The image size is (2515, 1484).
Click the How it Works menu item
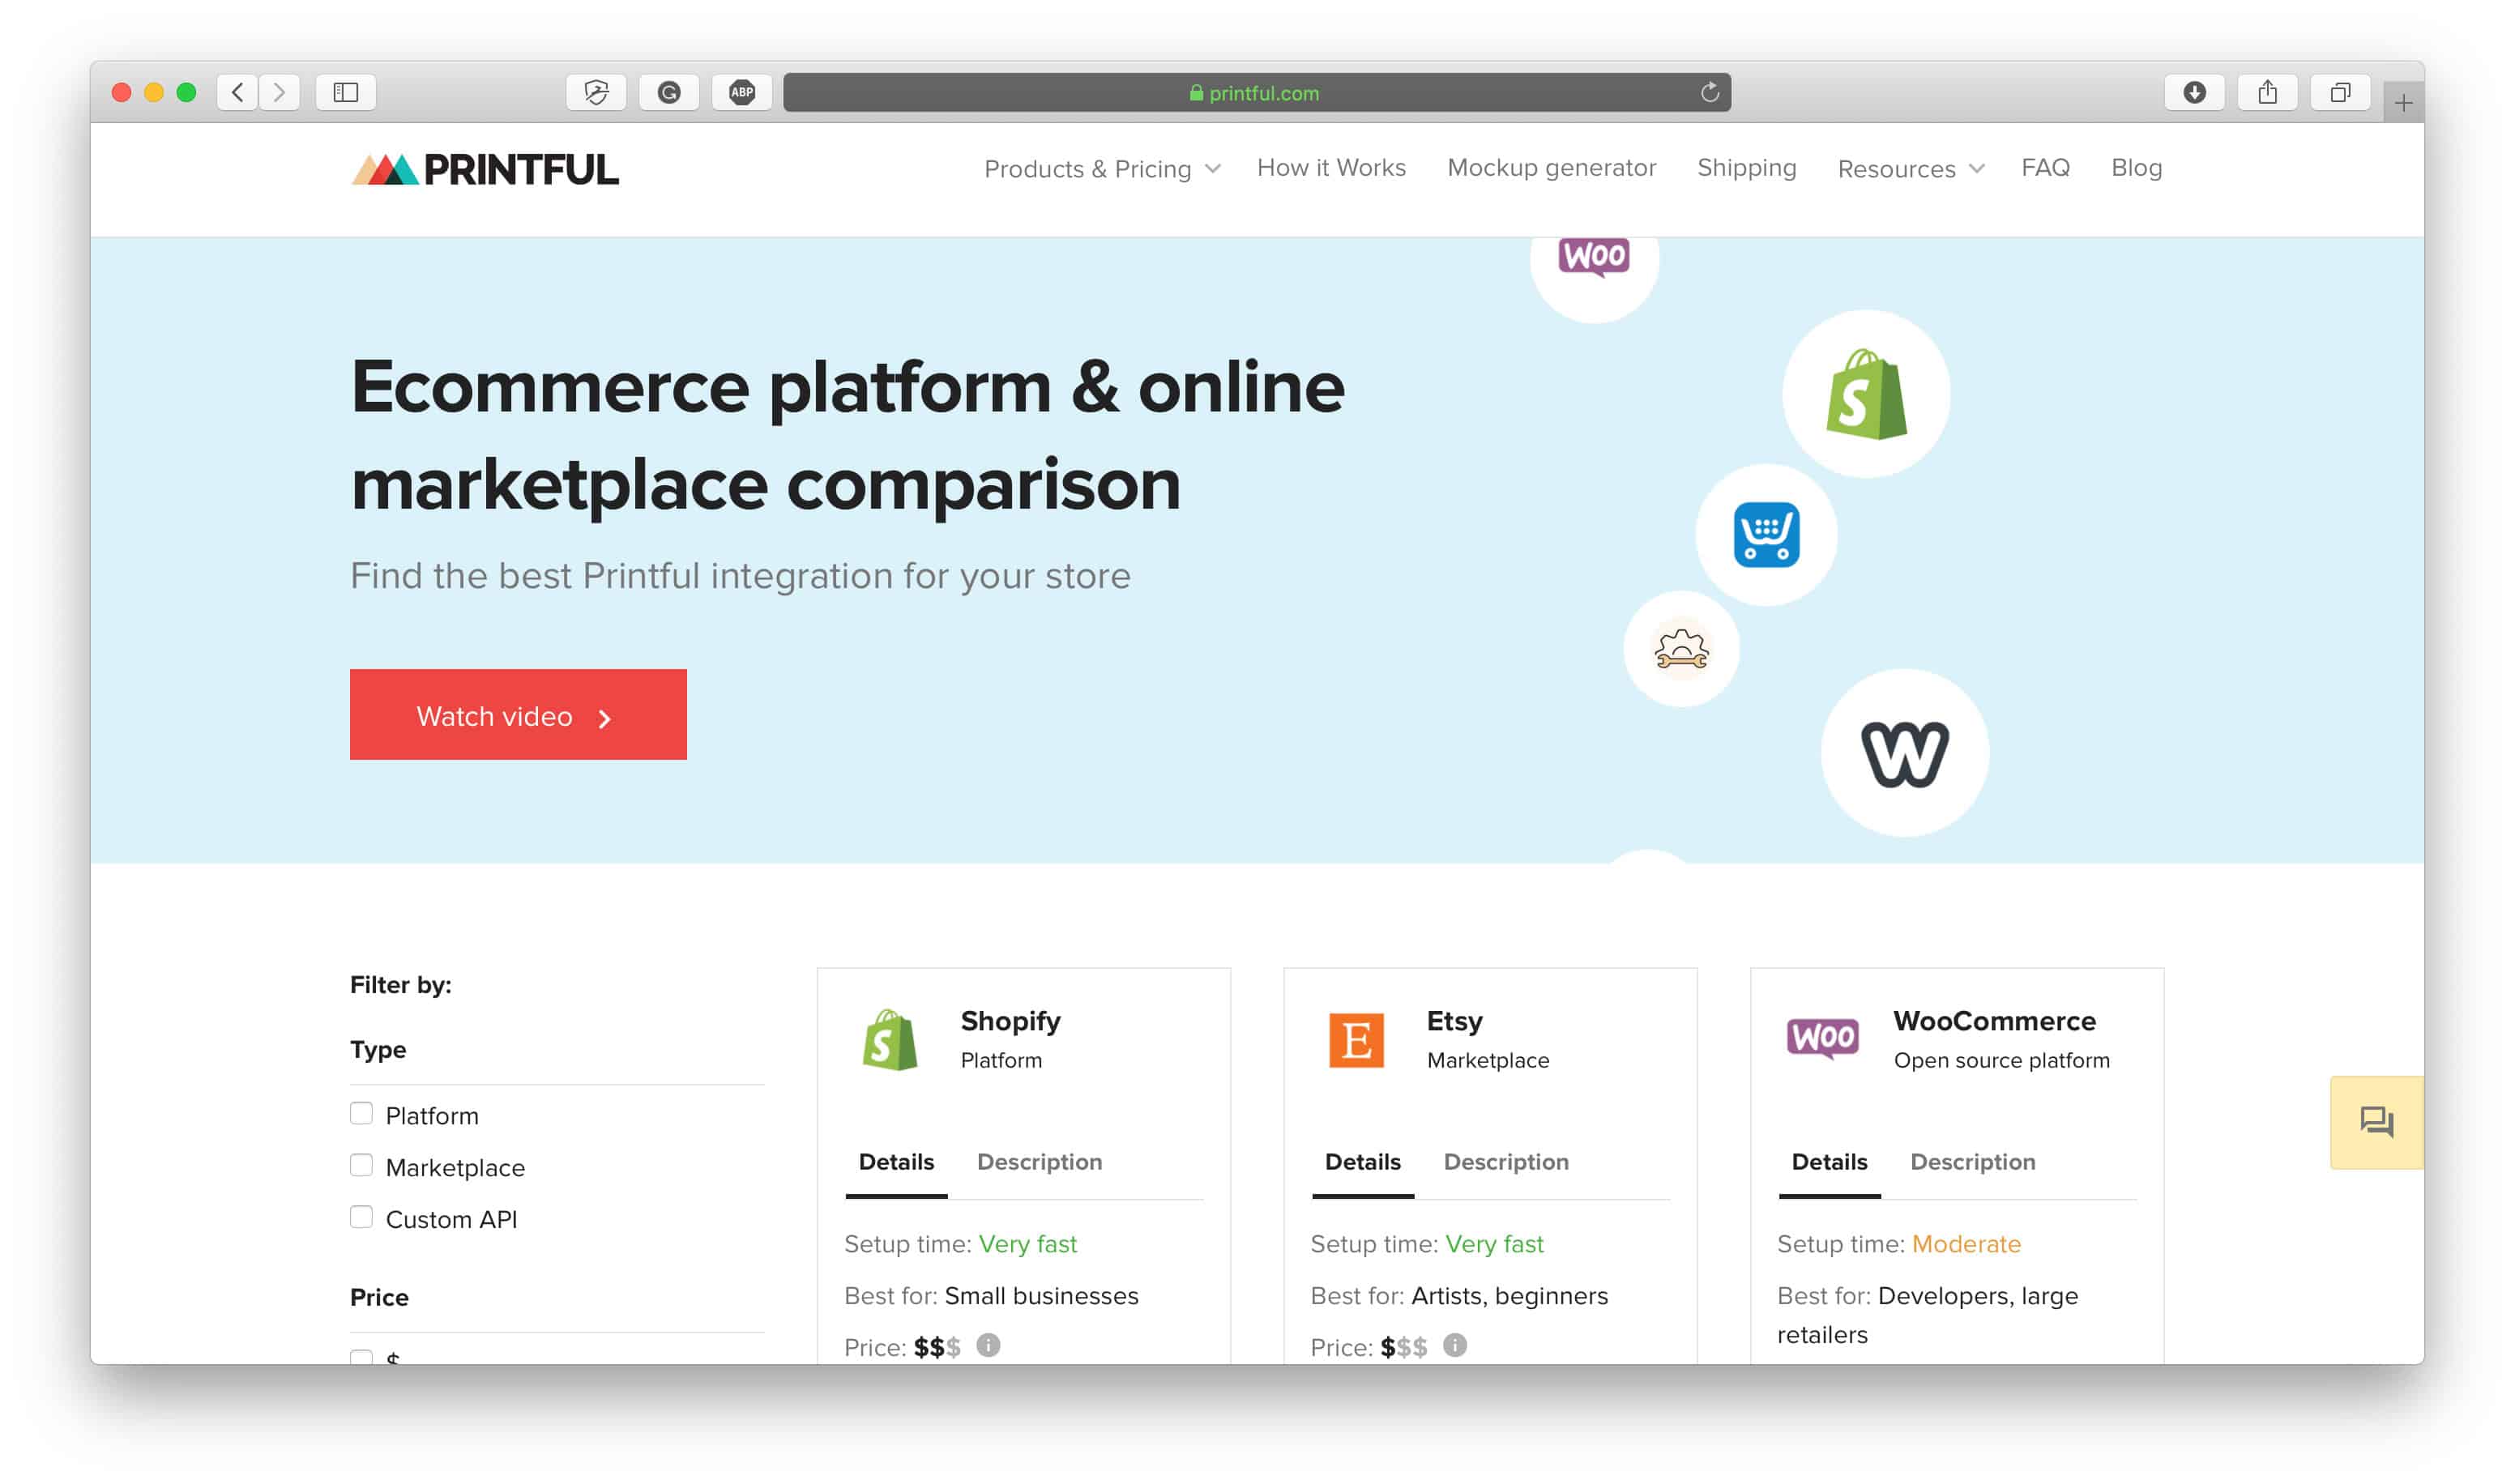point(1330,166)
